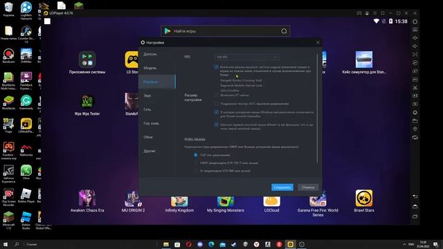
Task: Select GeForce Experience desktop icon
Action: 8,174
